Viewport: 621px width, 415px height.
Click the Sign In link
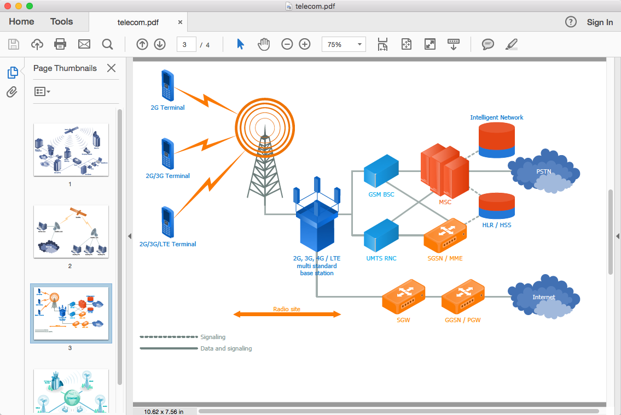point(600,22)
